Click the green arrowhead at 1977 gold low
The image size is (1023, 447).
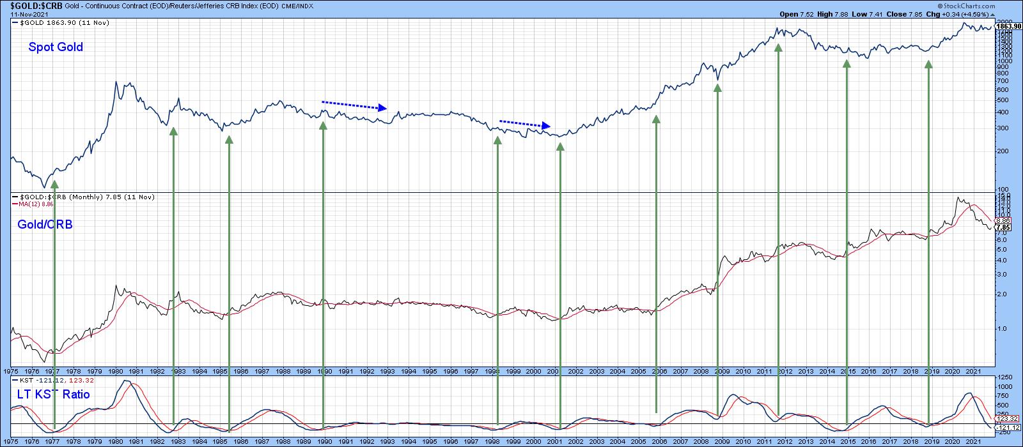click(54, 185)
